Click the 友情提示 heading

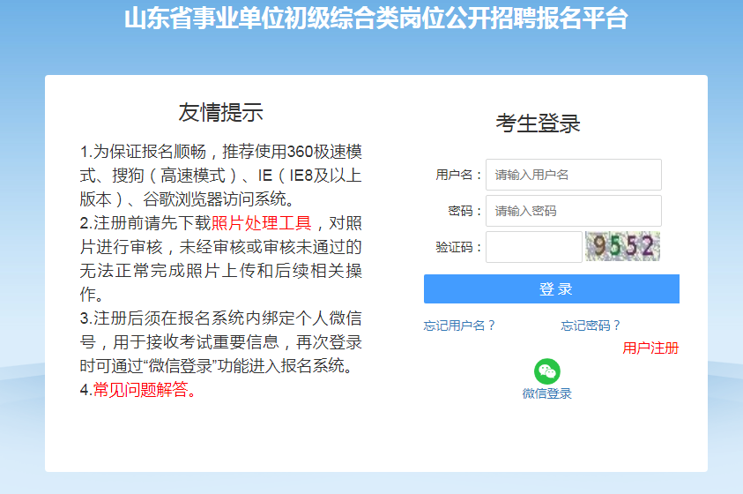coord(220,112)
